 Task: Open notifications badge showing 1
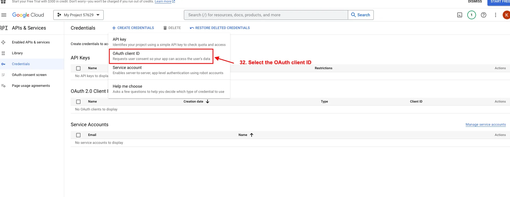point(472,15)
